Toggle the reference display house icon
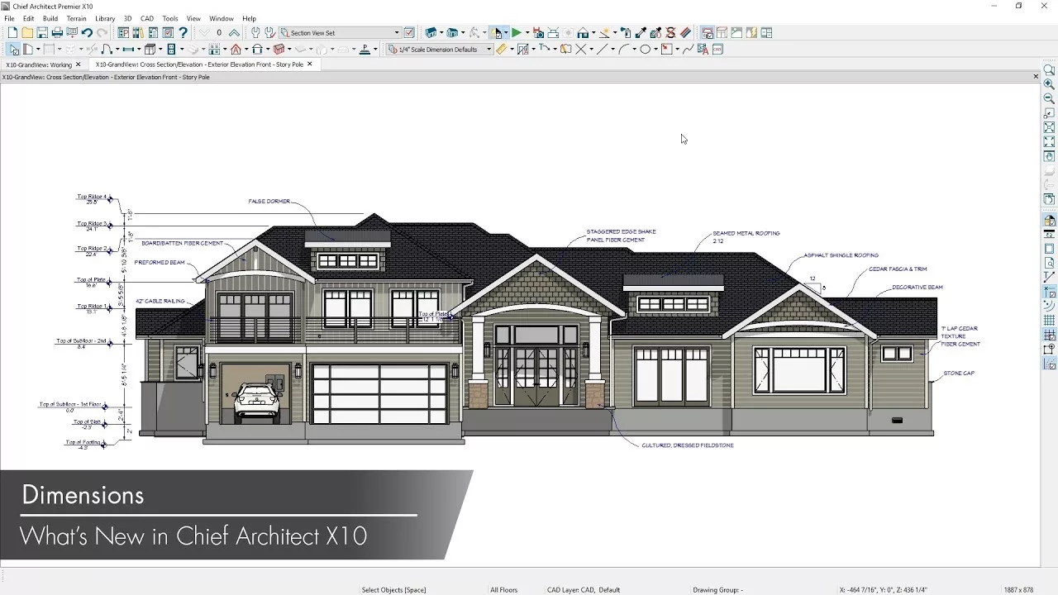 1049,221
